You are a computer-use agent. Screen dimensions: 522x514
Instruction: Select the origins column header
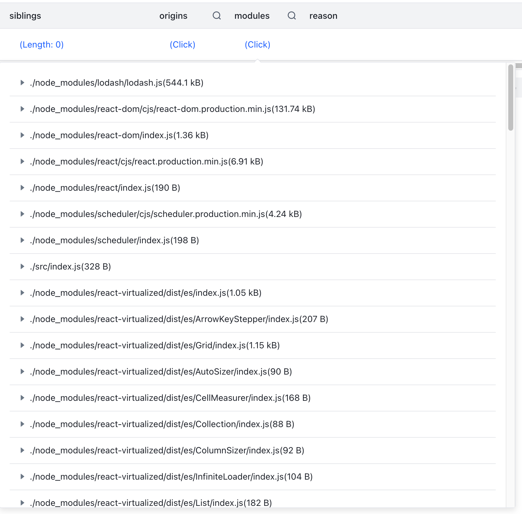pyautogui.click(x=173, y=16)
